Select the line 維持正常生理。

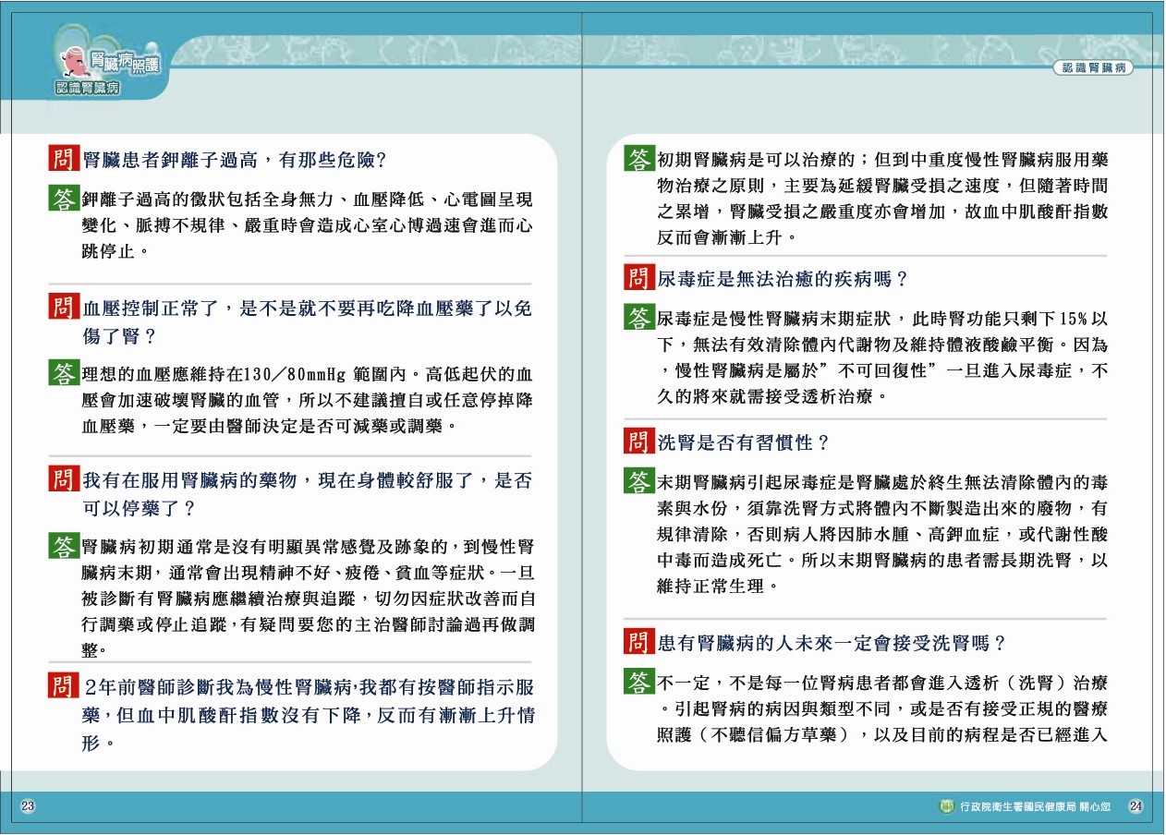point(719,586)
